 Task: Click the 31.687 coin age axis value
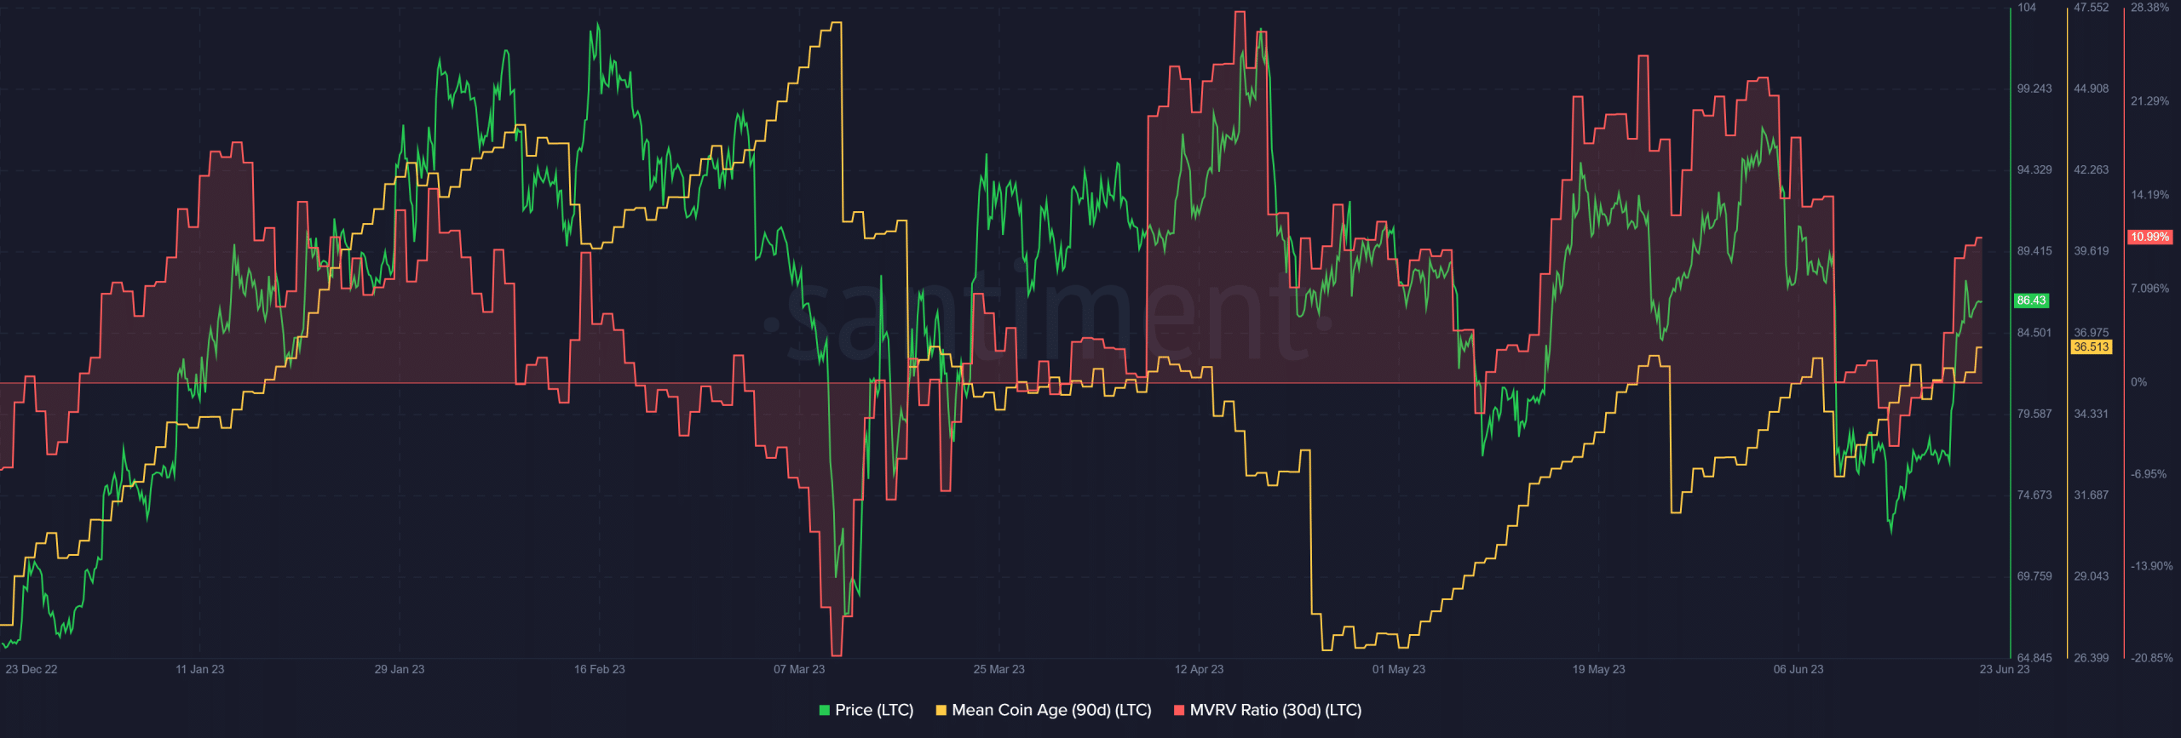2092,495
